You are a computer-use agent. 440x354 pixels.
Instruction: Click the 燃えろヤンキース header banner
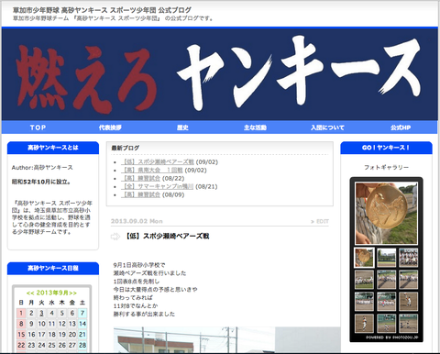coord(219,74)
